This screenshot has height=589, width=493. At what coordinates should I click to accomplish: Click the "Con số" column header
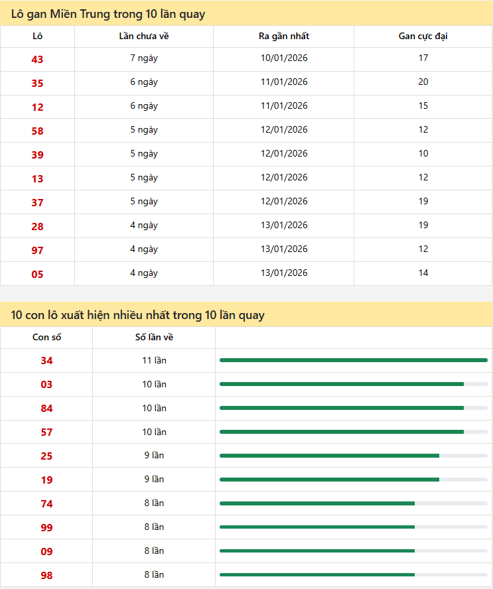[x=46, y=337]
